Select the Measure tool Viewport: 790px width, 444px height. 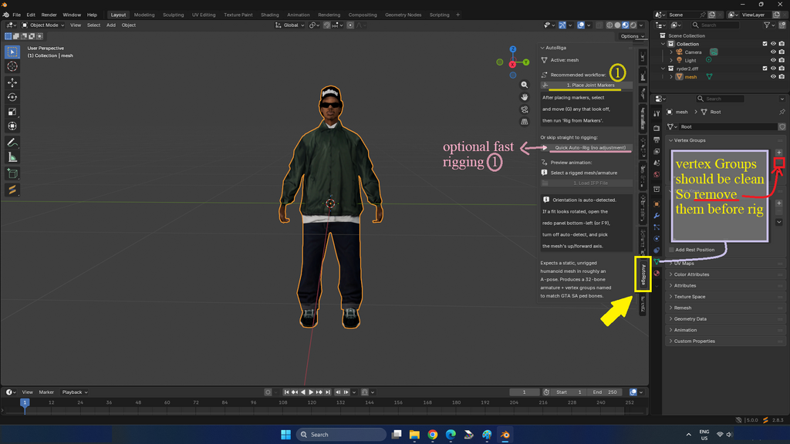coord(12,157)
